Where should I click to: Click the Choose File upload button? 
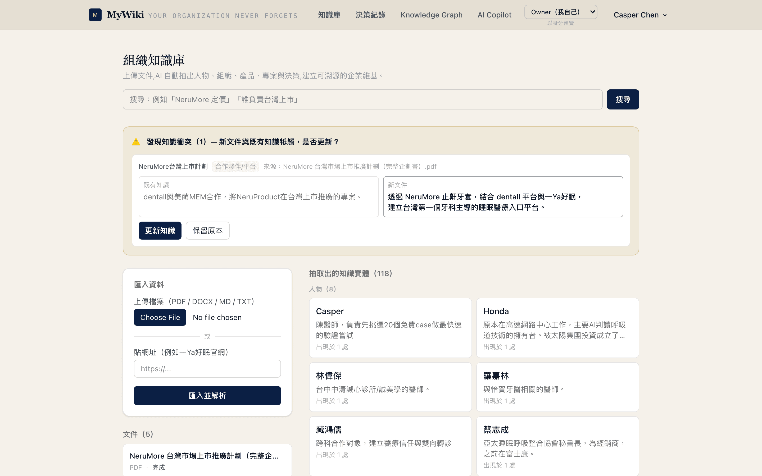coord(160,317)
